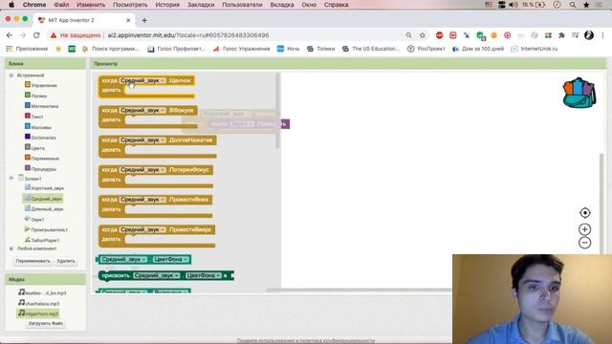This screenshot has width=612, height=344.
Task: Click the Щелчок event block
Action: click(x=146, y=86)
